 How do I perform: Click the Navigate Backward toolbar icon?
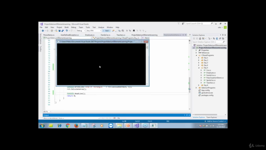43,31
